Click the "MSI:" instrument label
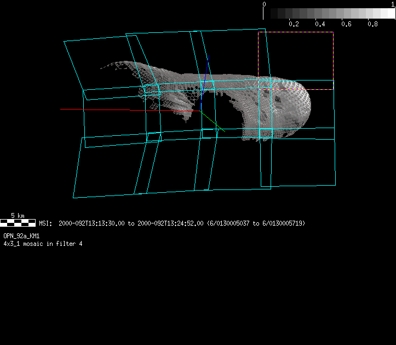The image size is (396, 345). (x=45, y=223)
